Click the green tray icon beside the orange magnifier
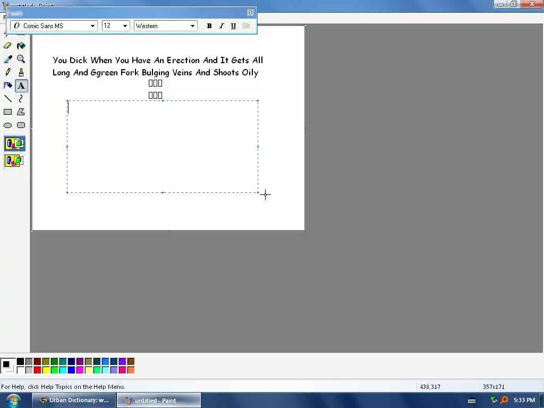Screen dimensions: 544x408 point(494,401)
